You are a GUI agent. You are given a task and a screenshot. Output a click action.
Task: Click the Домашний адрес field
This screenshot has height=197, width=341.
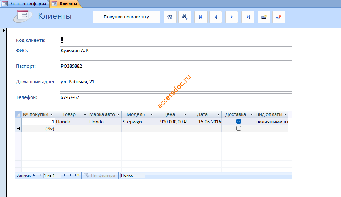[x=176, y=85]
